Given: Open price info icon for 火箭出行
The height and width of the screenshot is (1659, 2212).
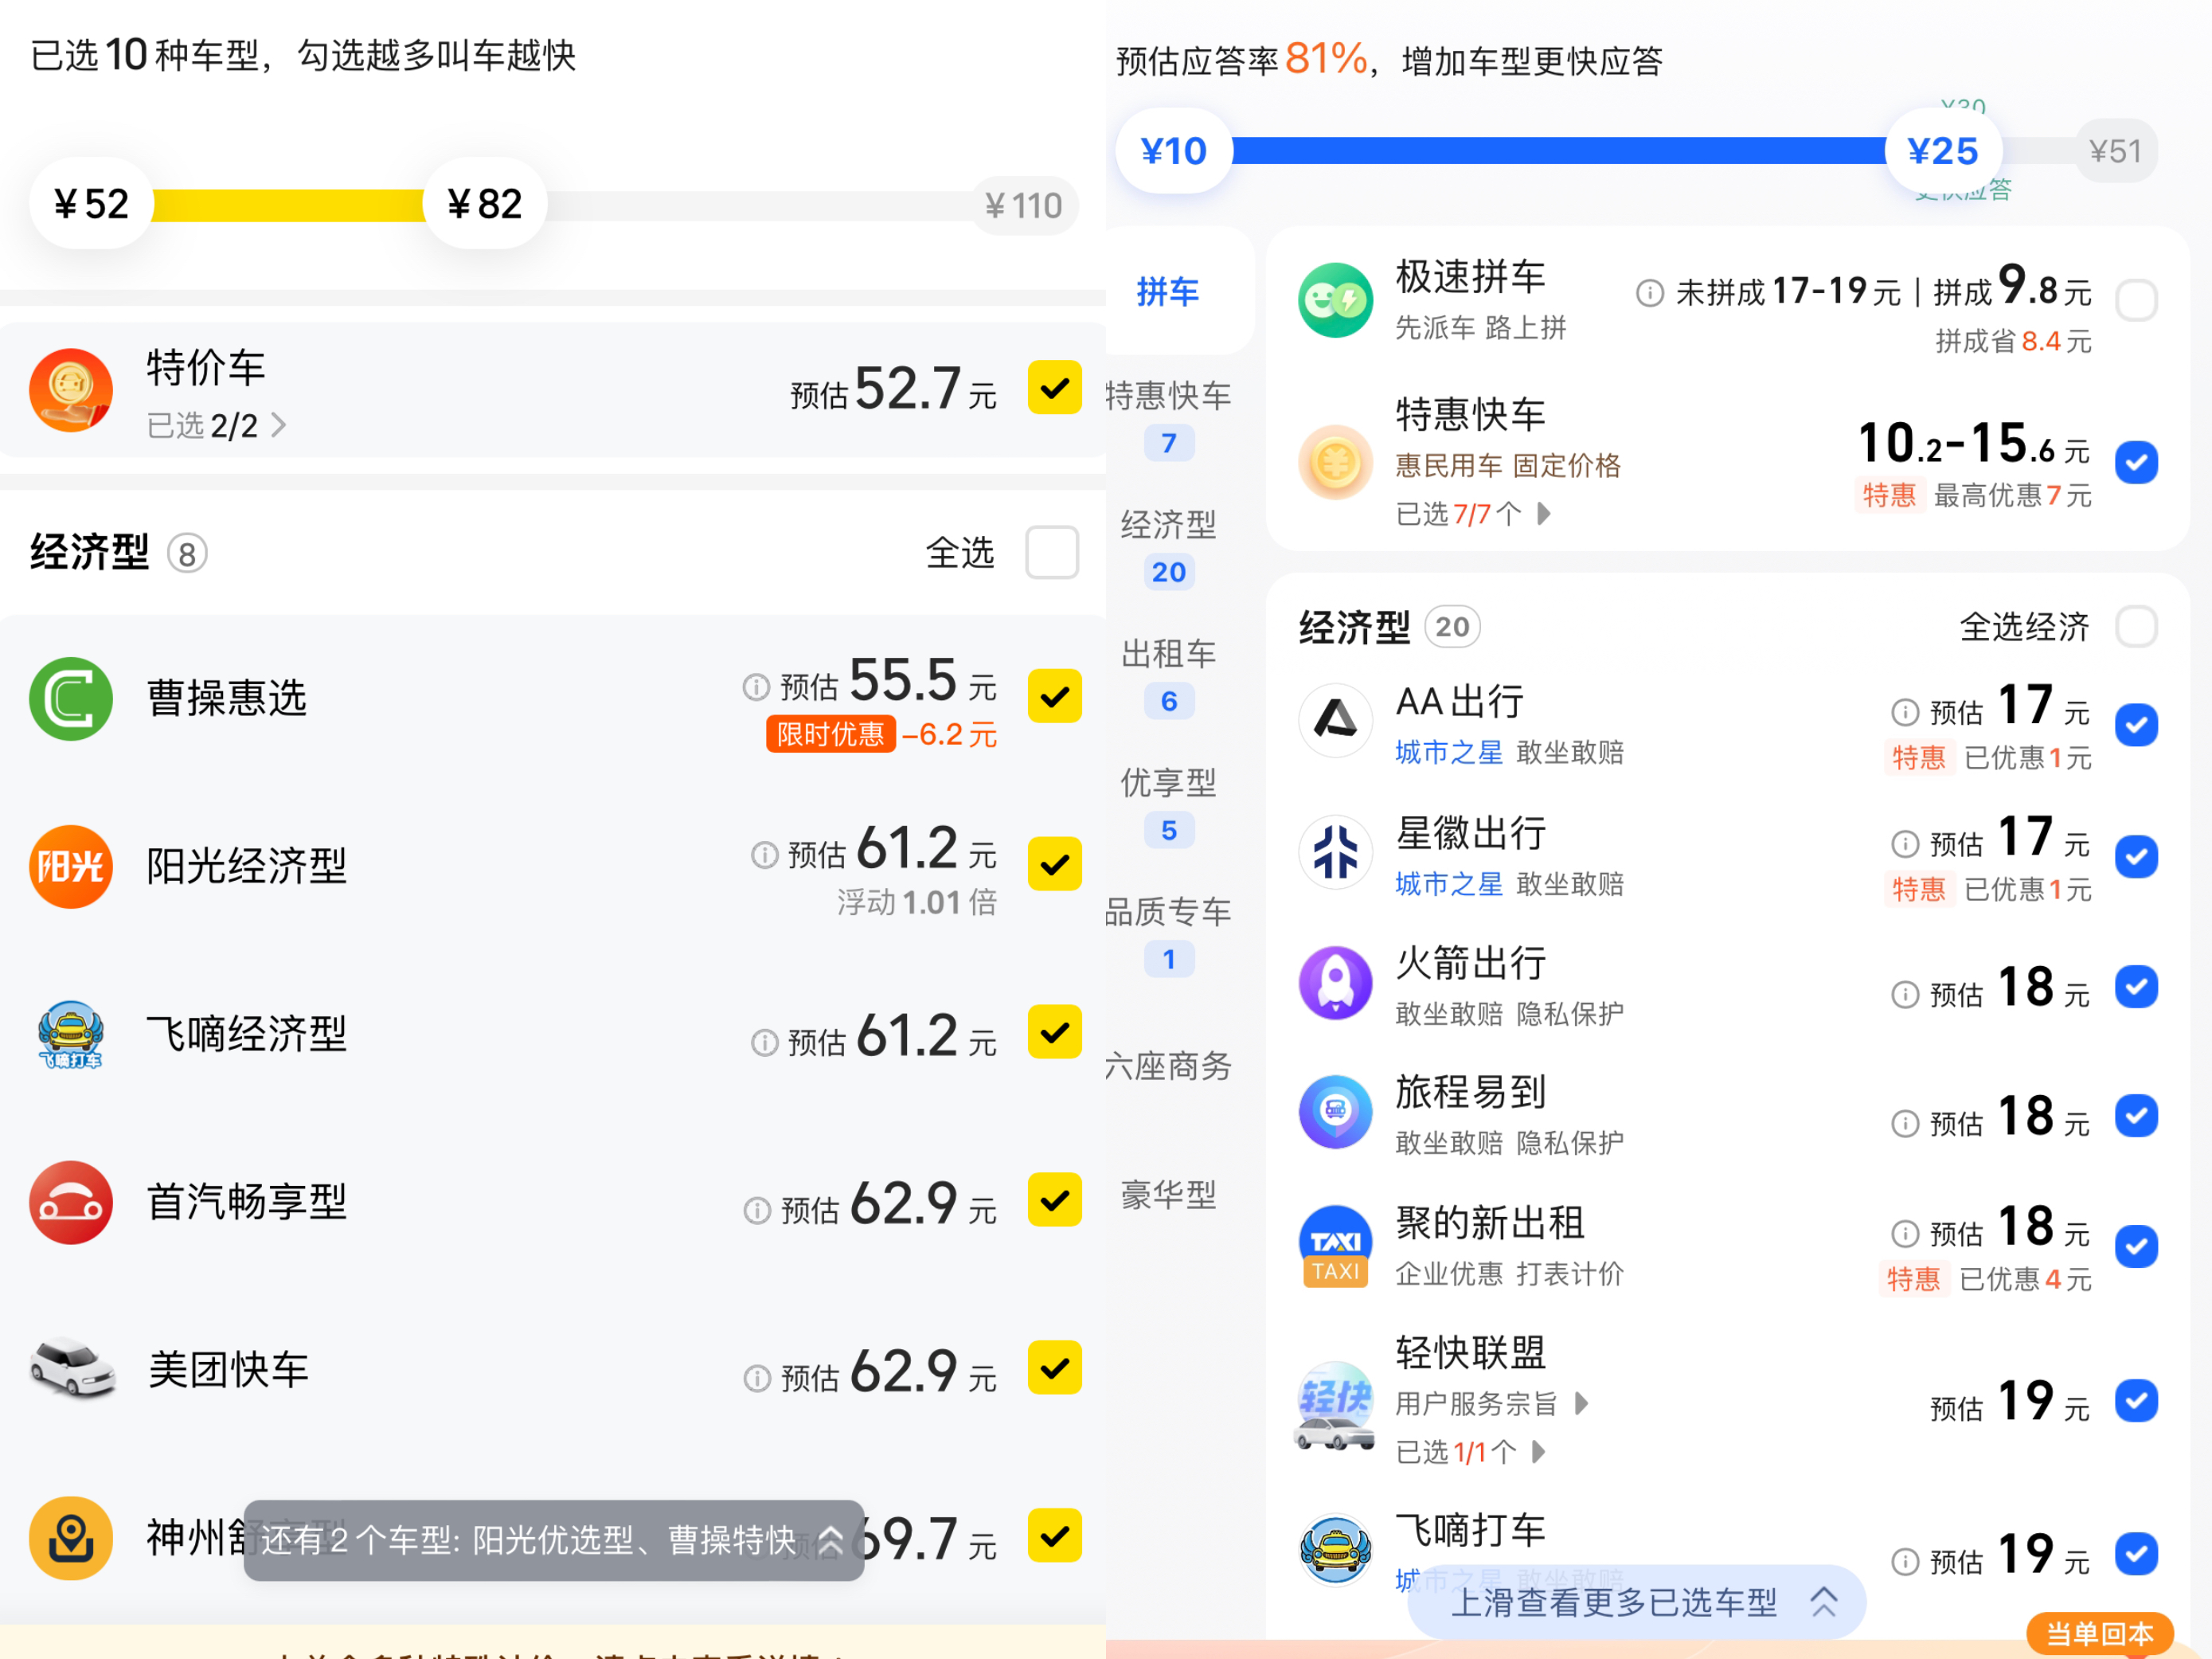Looking at the screenshot, I should pos(1905,994).
